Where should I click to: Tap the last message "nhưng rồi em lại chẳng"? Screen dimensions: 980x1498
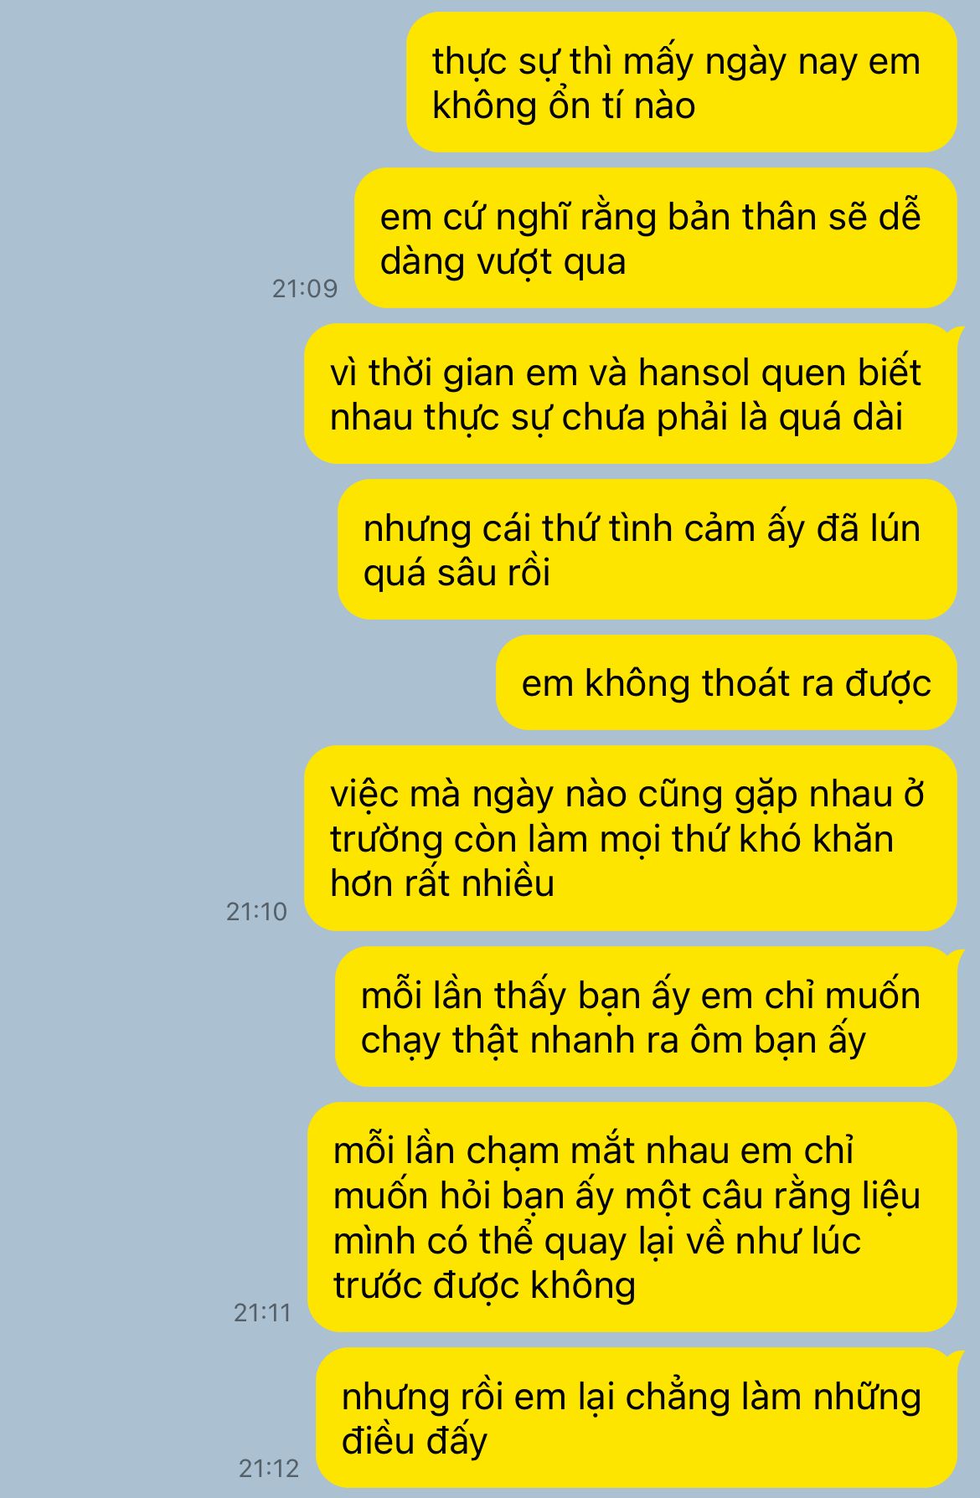637,1418
